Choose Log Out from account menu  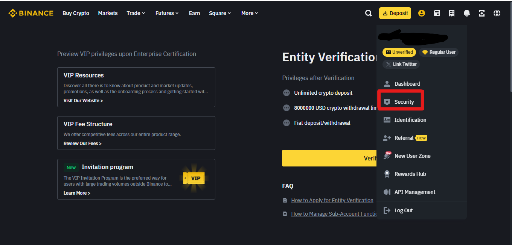coord(422,210)
